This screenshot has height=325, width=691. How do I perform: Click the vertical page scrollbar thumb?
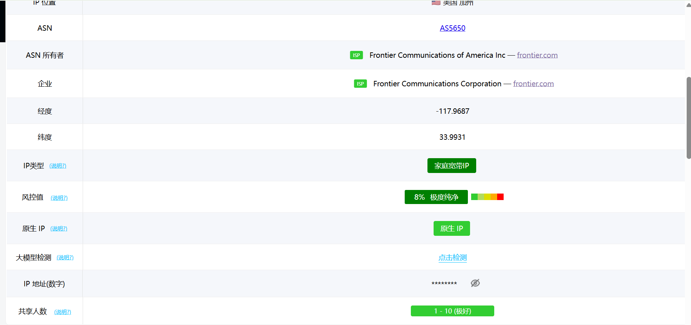tap(688, 117)
